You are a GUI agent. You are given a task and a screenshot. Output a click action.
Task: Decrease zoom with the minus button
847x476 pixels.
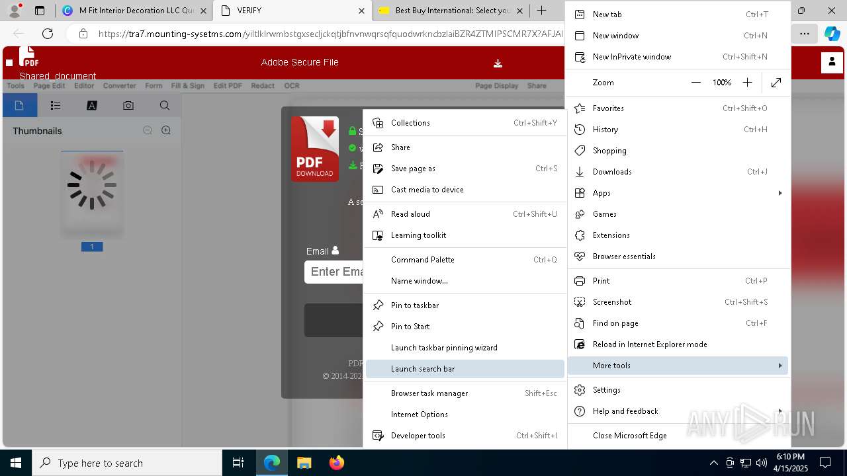695,83
